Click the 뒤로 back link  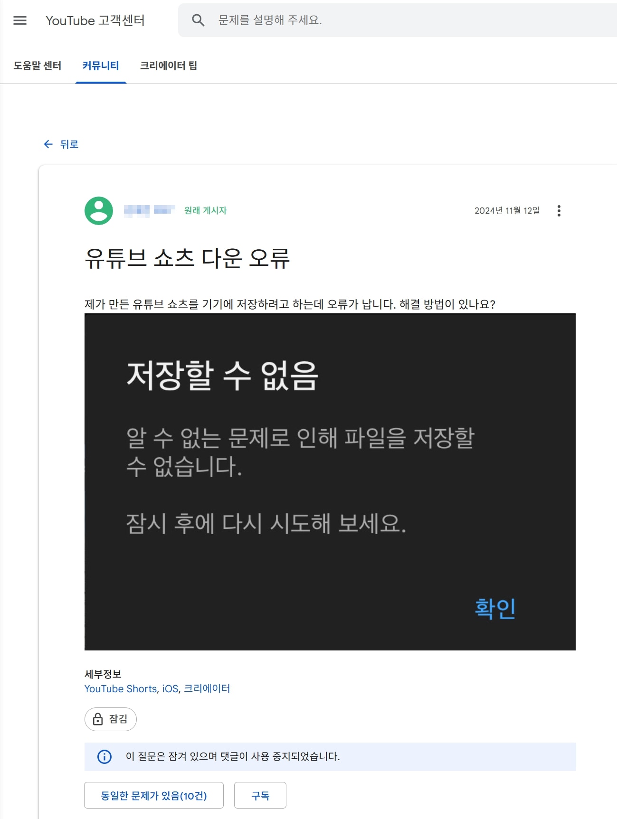pyautogui.click(x=69, y=144)
